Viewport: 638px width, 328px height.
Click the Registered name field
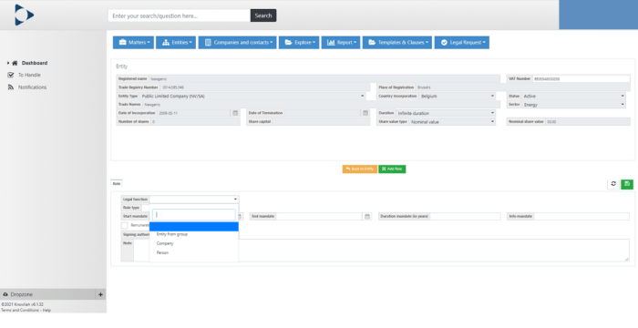pyautogui.click(x=324, y=78)
